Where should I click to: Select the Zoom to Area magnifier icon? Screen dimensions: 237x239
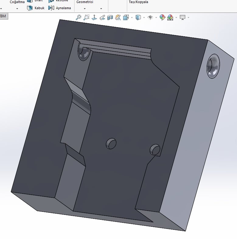(86, 17)
